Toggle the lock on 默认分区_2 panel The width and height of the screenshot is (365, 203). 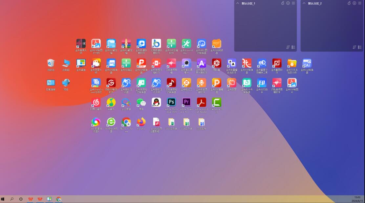pos(349,3)
